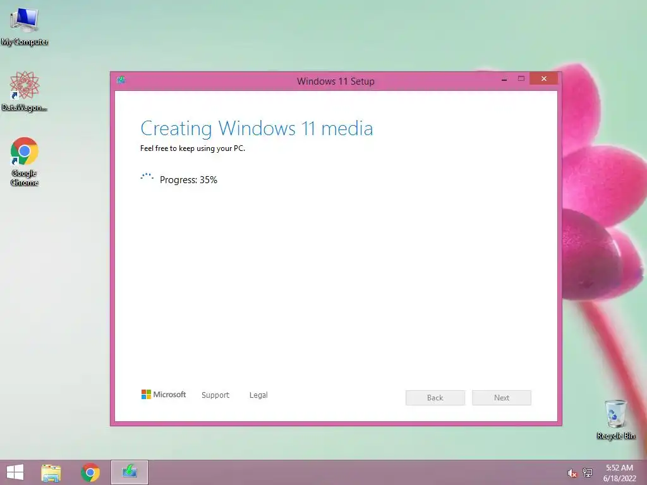Close the Windows 11 Setup window

543,78
